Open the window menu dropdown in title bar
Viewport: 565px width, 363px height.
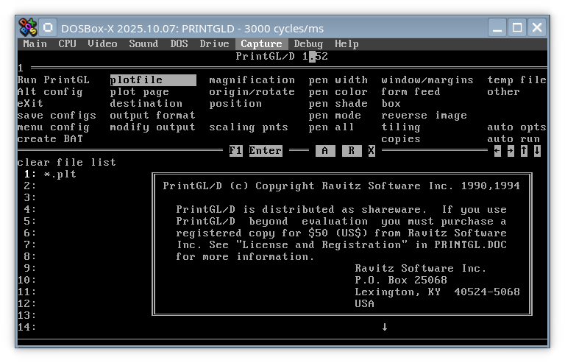49,28
